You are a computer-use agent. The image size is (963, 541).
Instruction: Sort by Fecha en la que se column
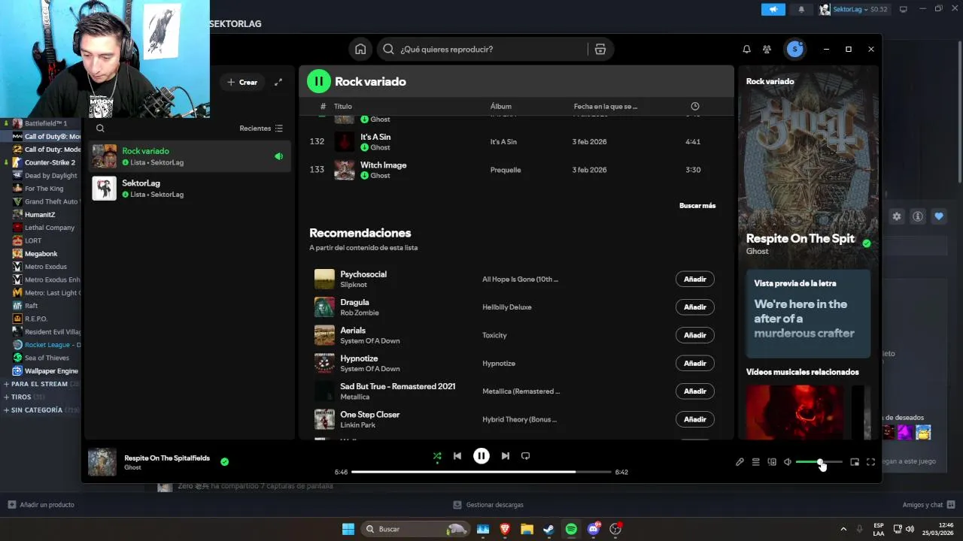click(606, 107)
